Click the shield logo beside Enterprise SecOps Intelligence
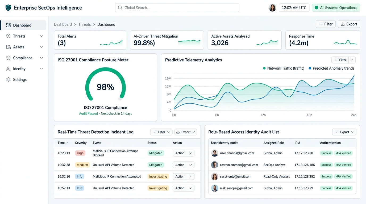The height and width of the screenshot is (204, 366). click(9, 8)
